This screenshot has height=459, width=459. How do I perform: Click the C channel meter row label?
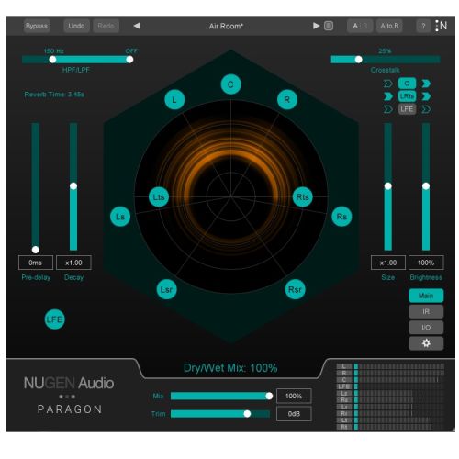point(343,380)
